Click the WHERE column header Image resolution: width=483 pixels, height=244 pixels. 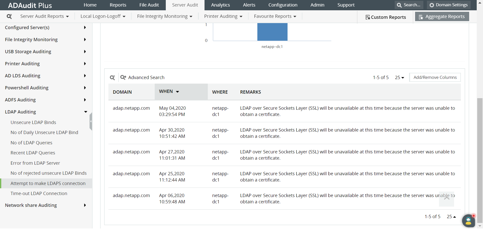pyautogui.click(x=220, y=92)
